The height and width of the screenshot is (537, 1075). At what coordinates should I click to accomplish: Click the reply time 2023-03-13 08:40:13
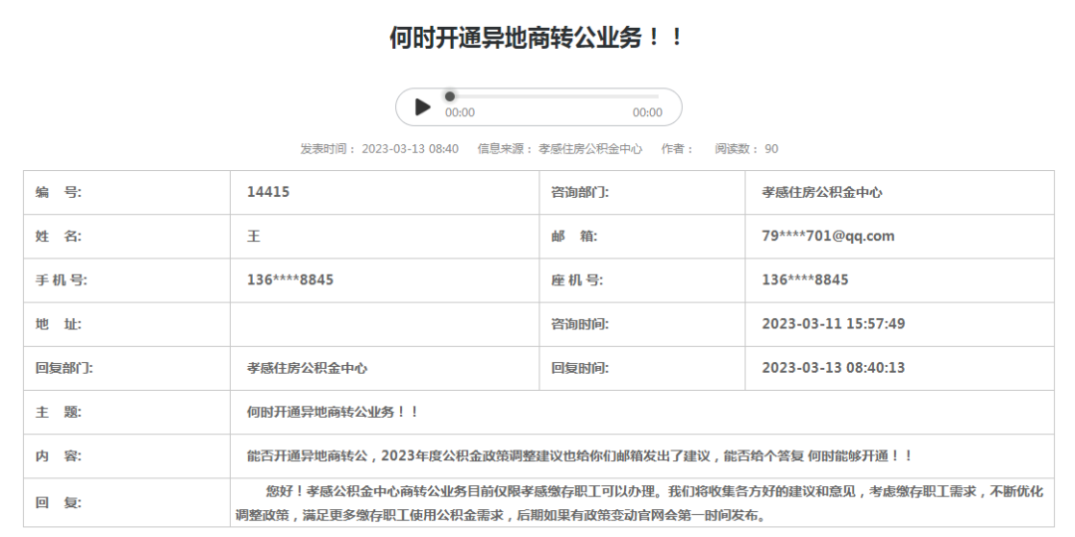(832, 367)
